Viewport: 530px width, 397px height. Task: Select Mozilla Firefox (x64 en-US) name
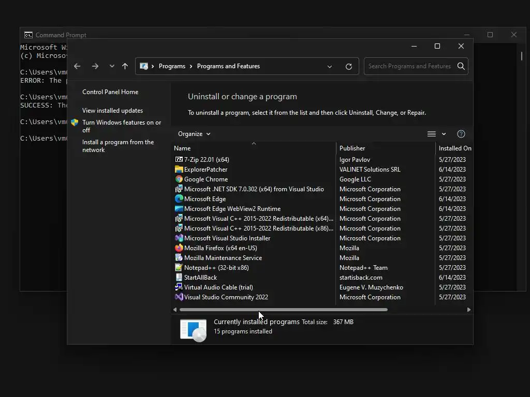tap(220, 248)
